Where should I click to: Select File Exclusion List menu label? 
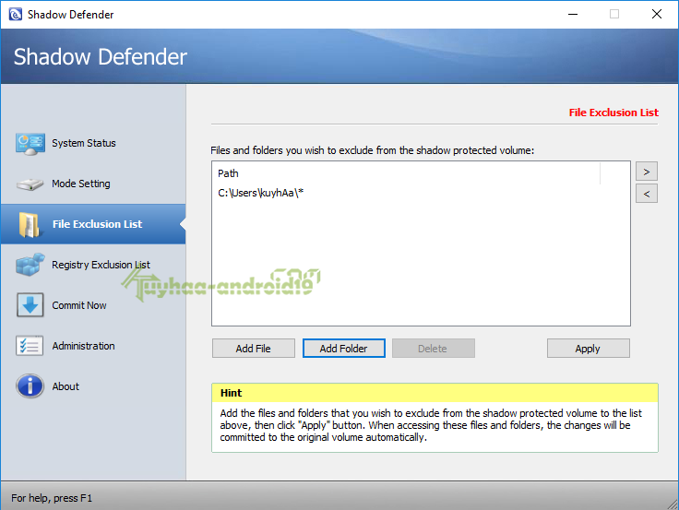tap(97, 224)
